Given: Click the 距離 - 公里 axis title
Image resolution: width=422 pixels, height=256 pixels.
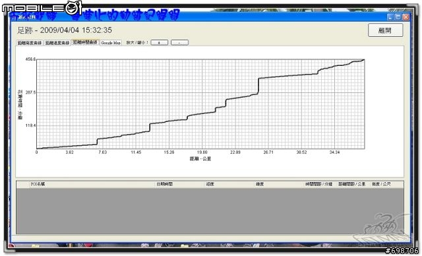Looking at the screenshot, I should [200, 159].
